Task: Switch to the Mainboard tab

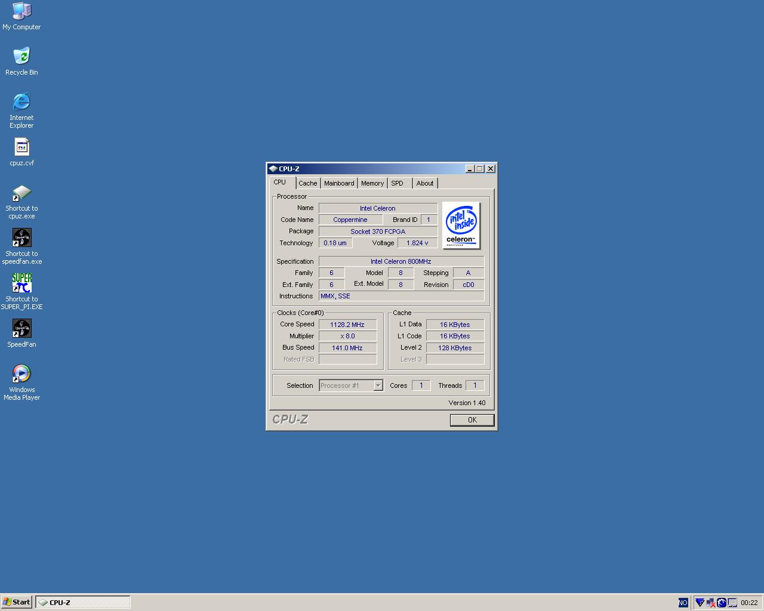Action: [x=339, y=183]
